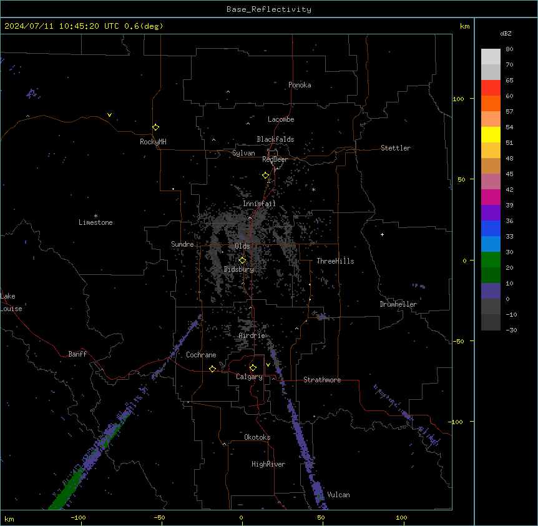The height and width of the screenshot is (526, 538).
Task: Select the yellow diamond marker above Calgary label
Action: pyautogui.click(x=253, y=368)
